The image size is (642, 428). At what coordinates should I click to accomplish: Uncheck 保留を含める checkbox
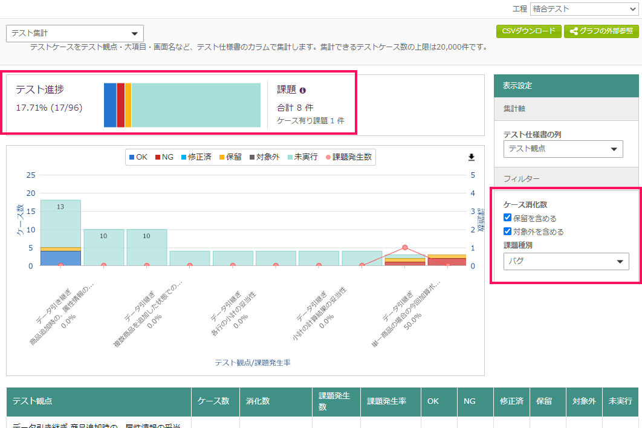pyautogui.click(x=507, y=218)
